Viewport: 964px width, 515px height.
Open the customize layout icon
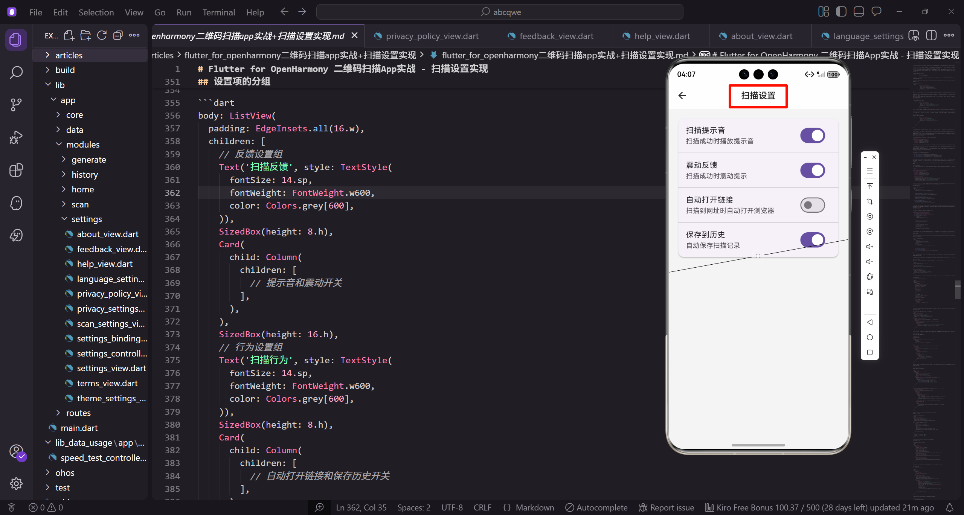point(824,12)
